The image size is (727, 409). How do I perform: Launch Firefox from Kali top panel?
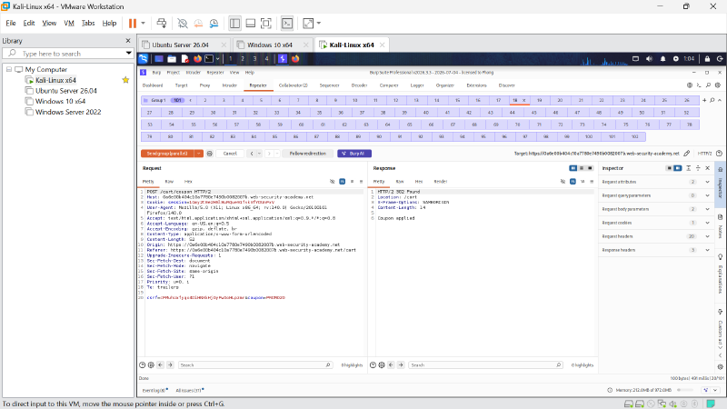tap(197, 59)
